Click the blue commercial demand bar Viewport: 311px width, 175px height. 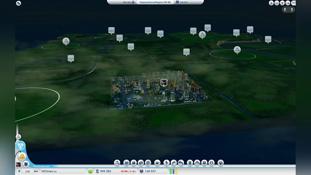[x=173, y=171]
